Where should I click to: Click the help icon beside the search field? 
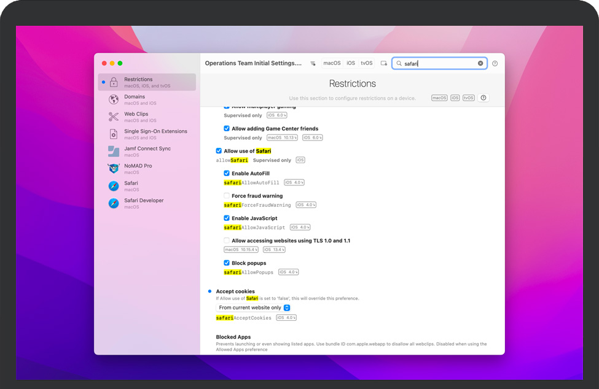click(495, 63)
